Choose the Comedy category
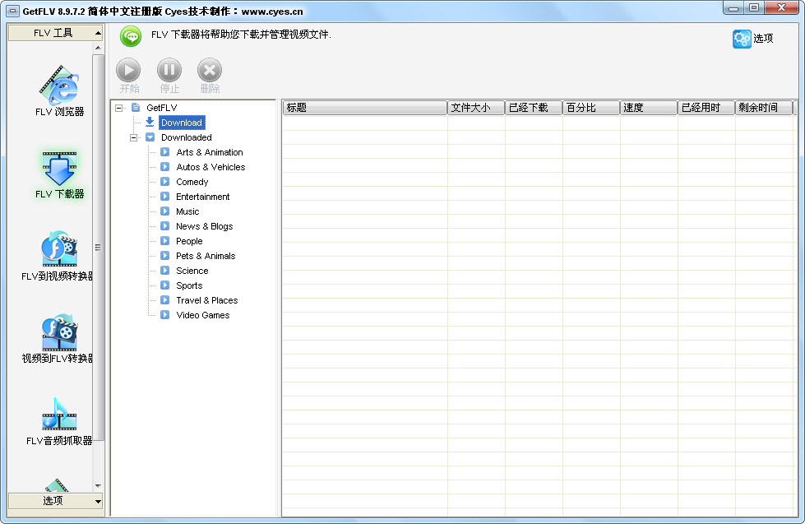 coord(192,182)
